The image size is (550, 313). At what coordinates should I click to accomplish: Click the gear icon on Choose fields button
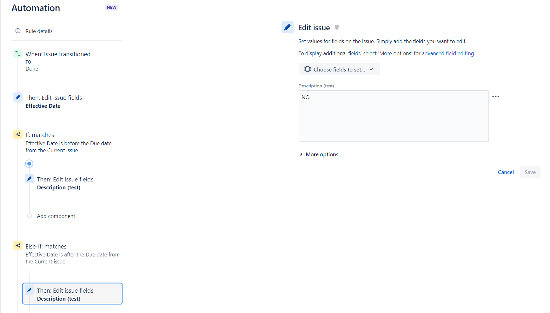(x=307, y=69)
